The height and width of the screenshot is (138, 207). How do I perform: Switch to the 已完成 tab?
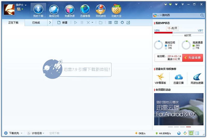point(36,22)
